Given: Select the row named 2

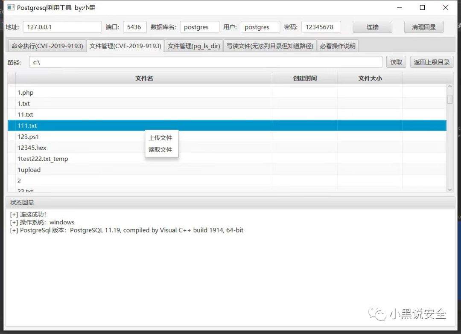Looking at the screenshot, I should (227, 181).
